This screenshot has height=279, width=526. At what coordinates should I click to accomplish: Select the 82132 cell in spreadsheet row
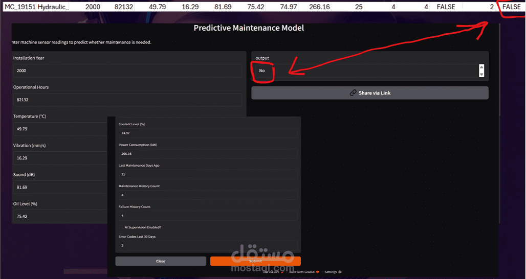pyautogui.click(x=119, y=7)
